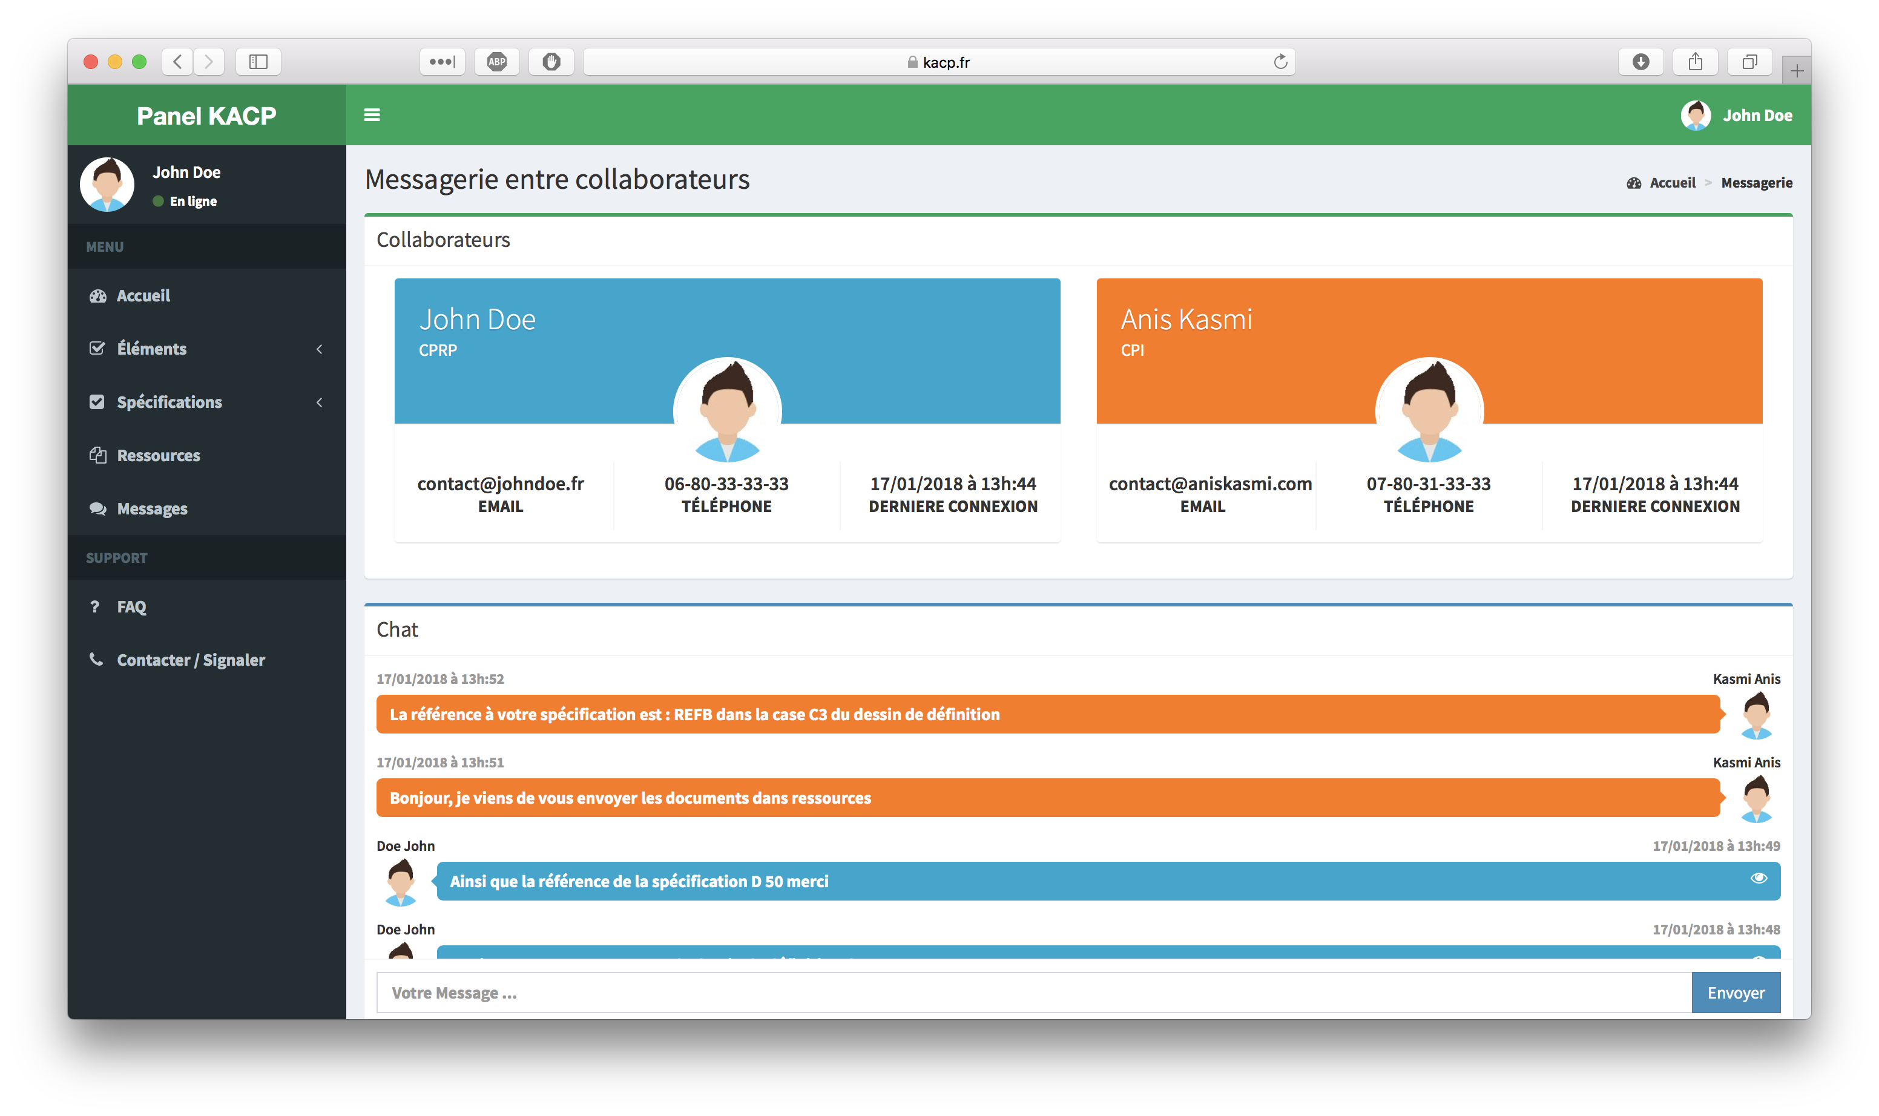Click the FAQ question mark icon
1879x1116 pixels.
(x=95, y=606)
